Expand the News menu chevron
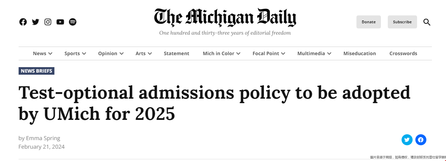446x161 pixels. coord(50,53)
